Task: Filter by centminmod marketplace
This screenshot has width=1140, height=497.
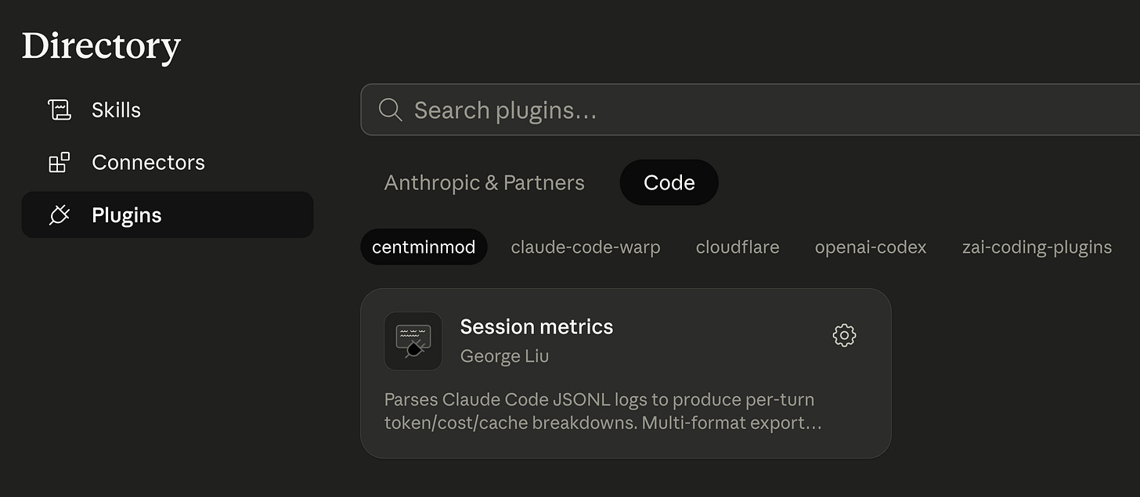Action: [x=424, y=247]
